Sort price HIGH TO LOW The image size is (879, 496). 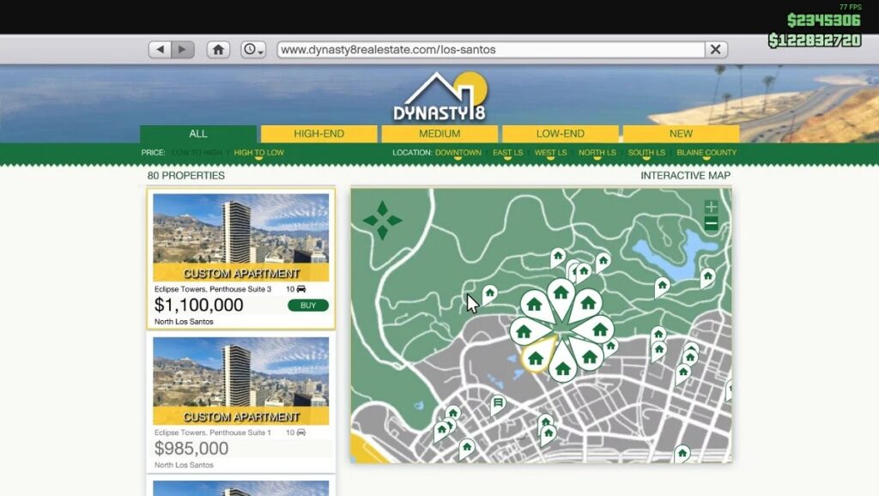click(258, 153)
